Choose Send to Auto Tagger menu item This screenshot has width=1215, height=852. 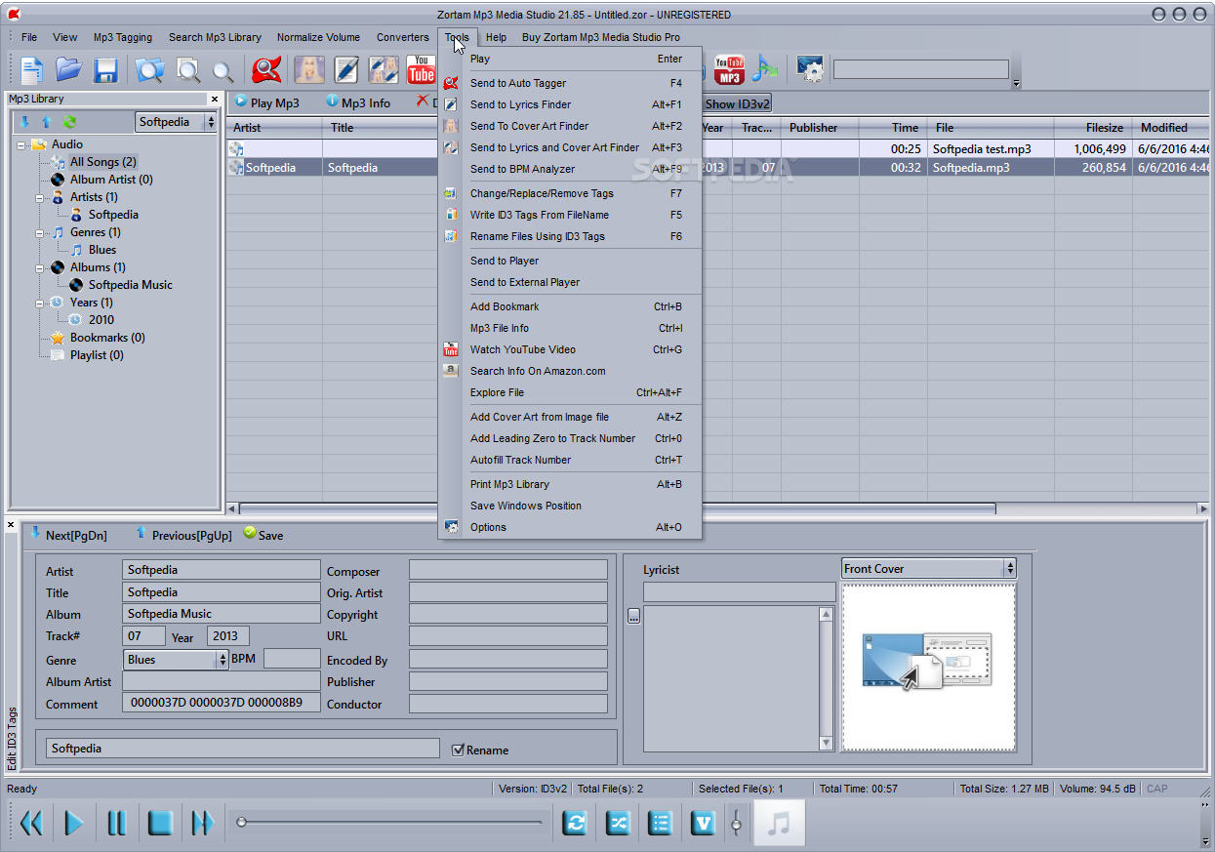[571, 83]
